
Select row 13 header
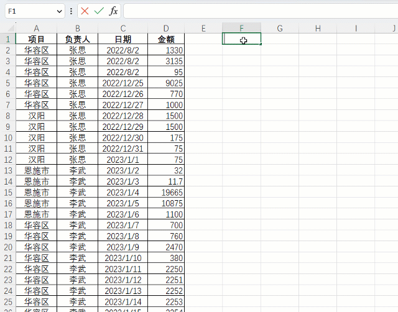7,170
